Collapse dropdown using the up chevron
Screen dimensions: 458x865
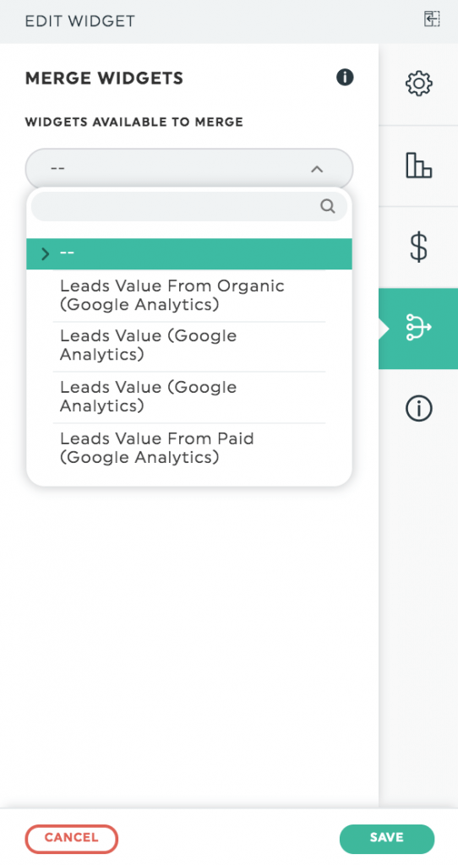click(317, 169)
